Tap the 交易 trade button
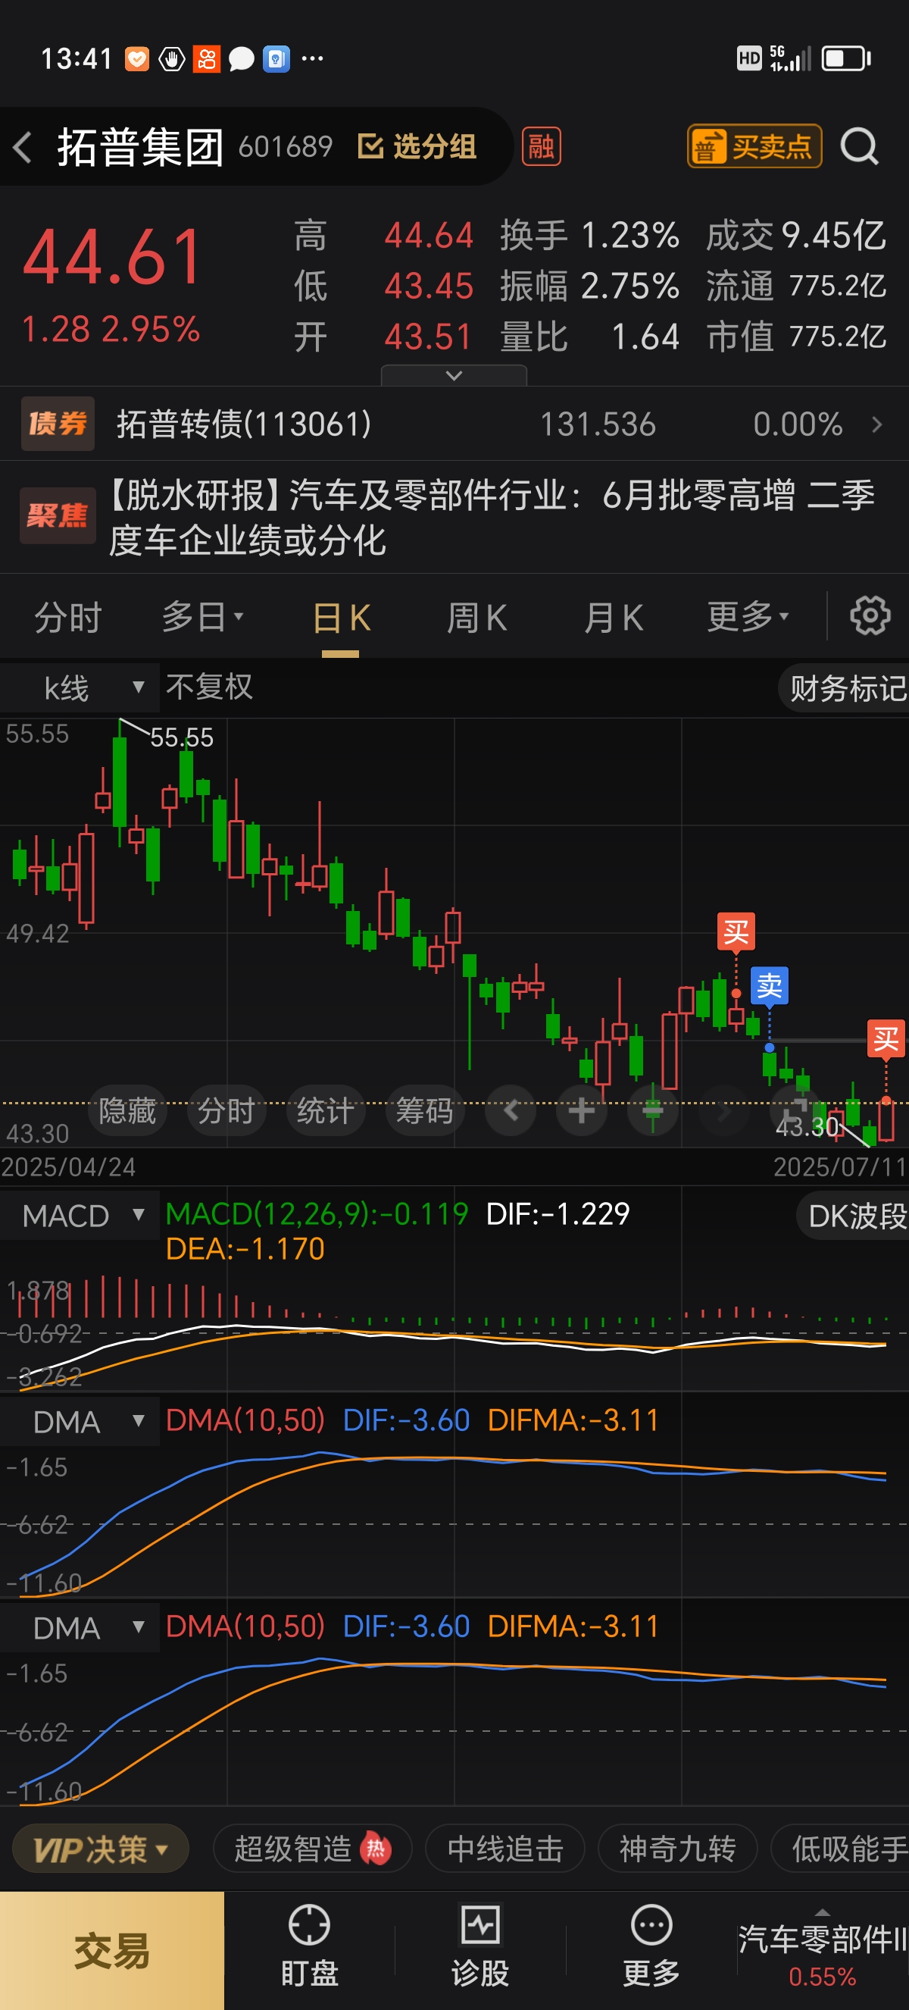 click(111, 1950)
